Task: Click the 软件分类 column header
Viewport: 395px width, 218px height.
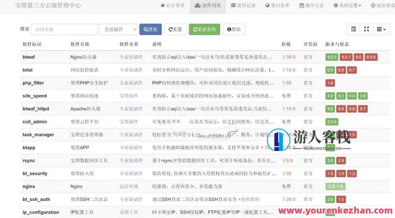Action: pyautogui.click(x=129, y=44)
